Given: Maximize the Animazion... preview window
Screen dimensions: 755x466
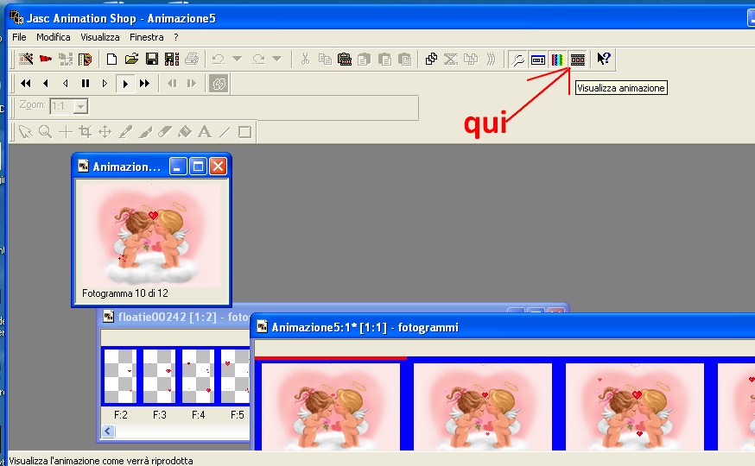Looking at the screenshot, I should (198, 167).
